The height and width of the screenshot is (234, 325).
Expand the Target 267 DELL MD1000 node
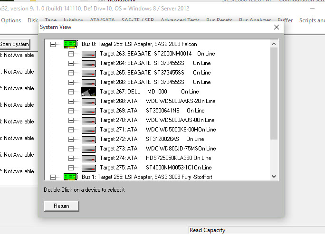[71, 92]
